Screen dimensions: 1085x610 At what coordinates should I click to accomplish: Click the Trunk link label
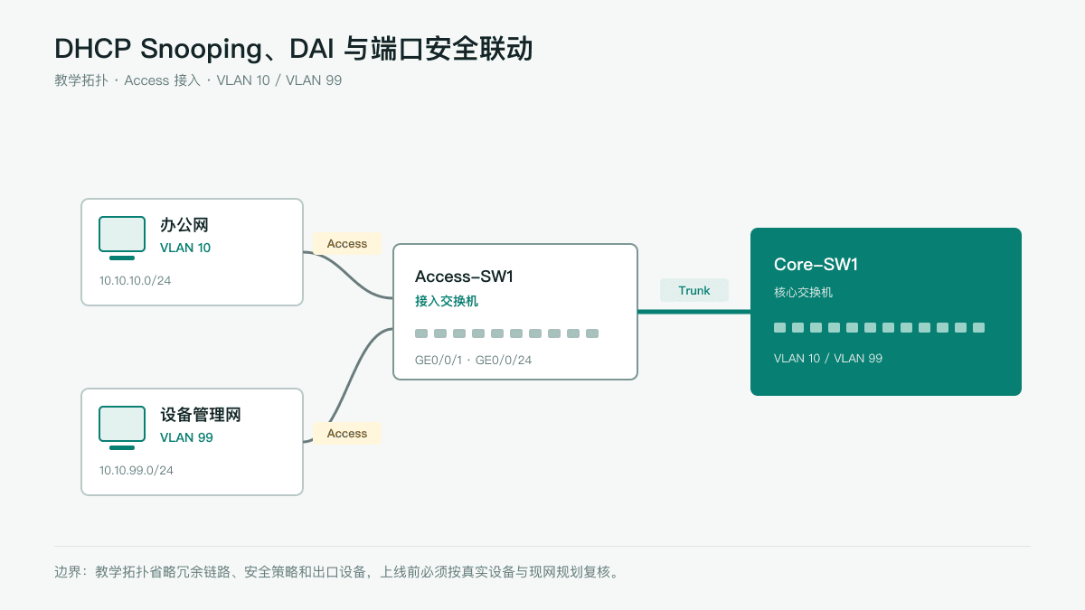click(694, 290)
